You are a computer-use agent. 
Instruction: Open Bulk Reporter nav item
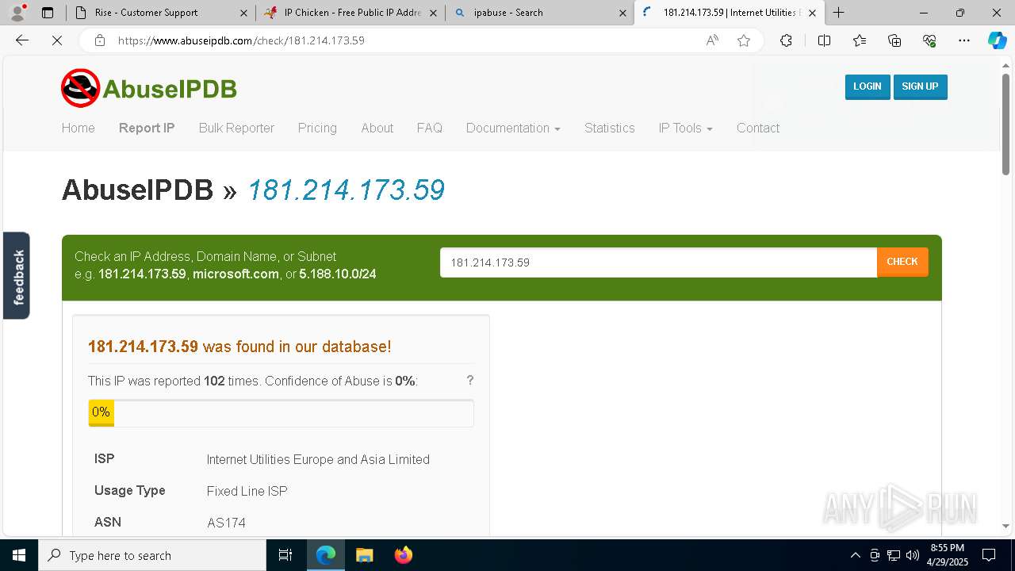(x=236, y=128)
